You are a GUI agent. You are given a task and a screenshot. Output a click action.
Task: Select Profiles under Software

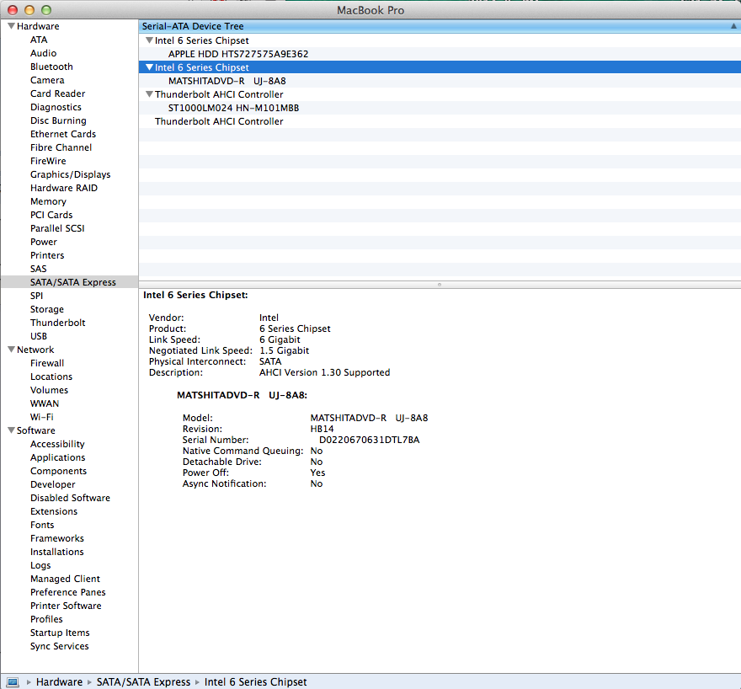pyautogui.click(x=46, y=619)
